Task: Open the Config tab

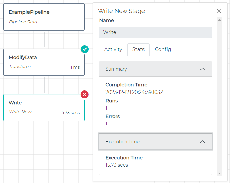Action: [163, 49]
